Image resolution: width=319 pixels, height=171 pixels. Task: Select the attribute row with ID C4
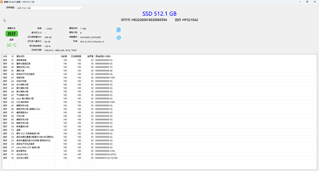click(x=159, y=137)
